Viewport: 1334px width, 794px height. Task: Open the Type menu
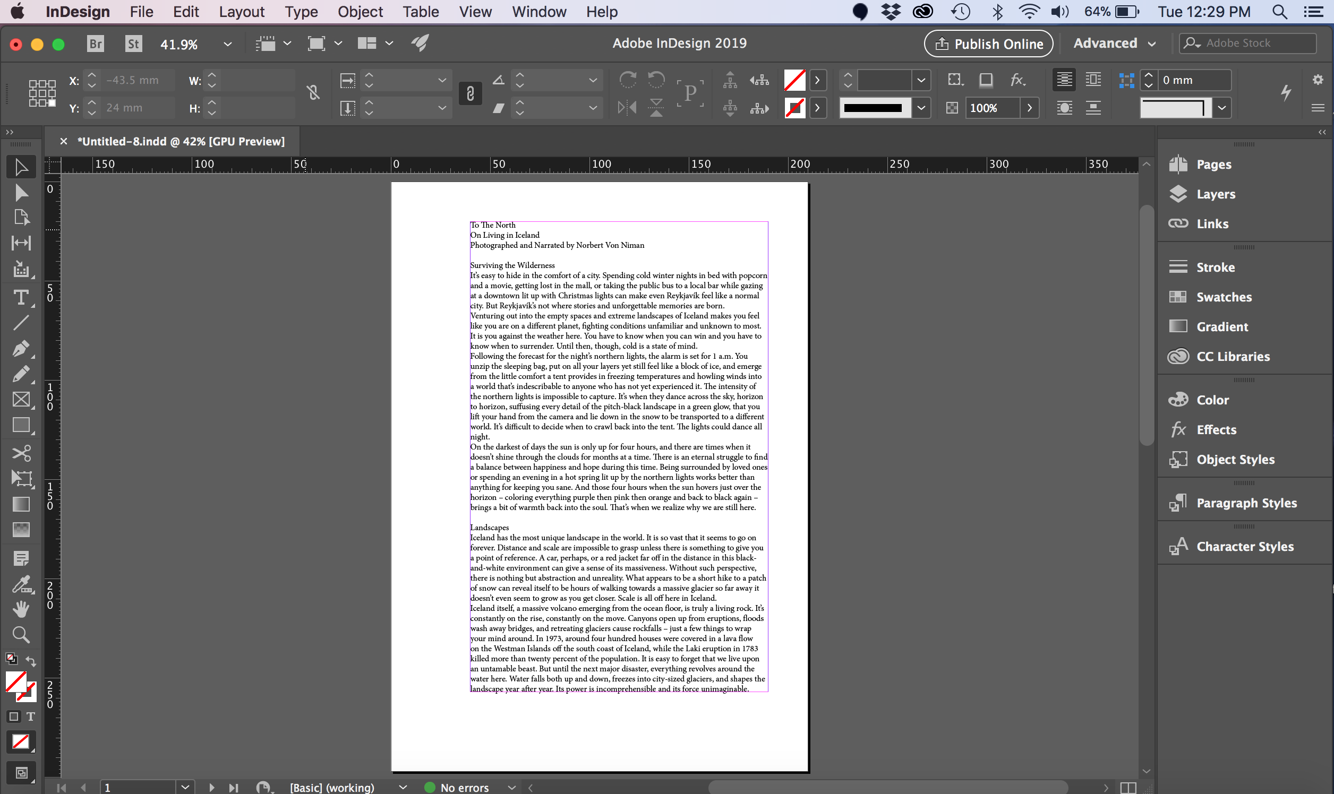[301, 12]
